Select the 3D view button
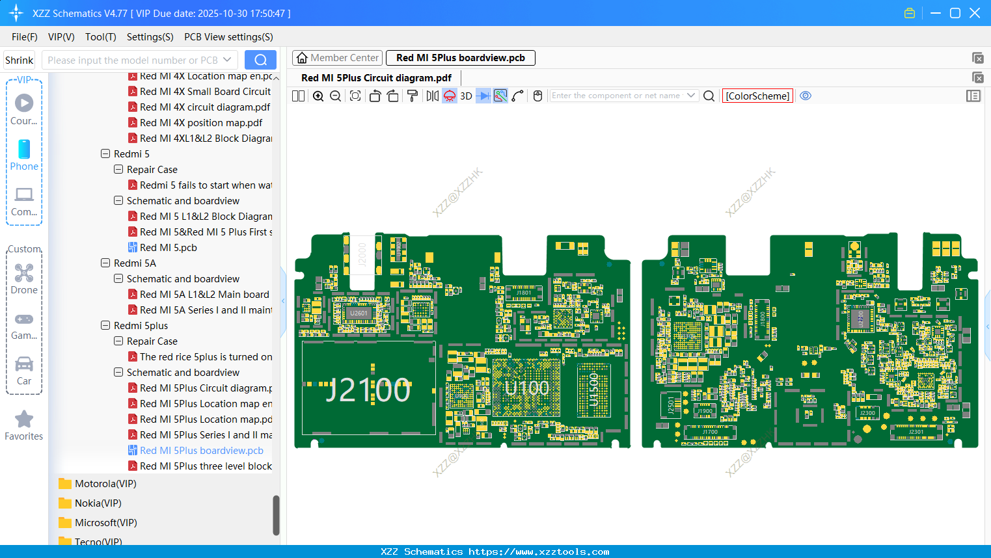The width and height of the screenshot is (991, 558). click(x=466, y=96)
